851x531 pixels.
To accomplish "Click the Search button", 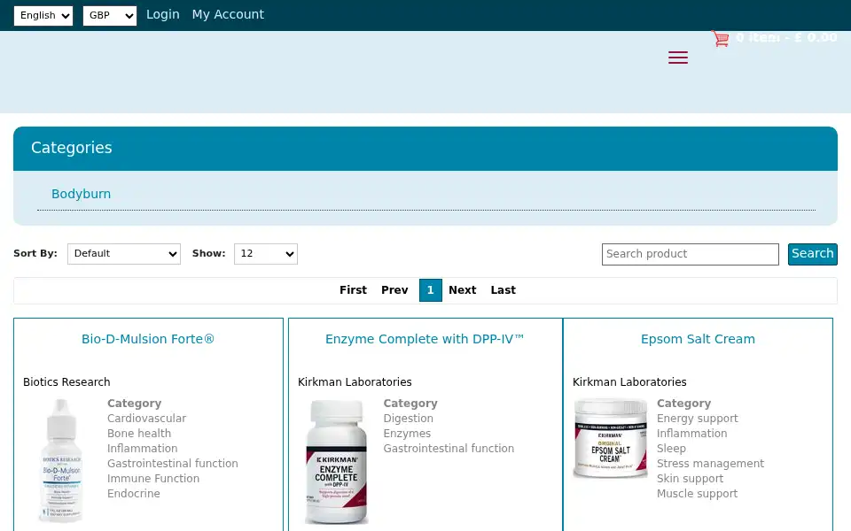I will [x=813, y=254].
